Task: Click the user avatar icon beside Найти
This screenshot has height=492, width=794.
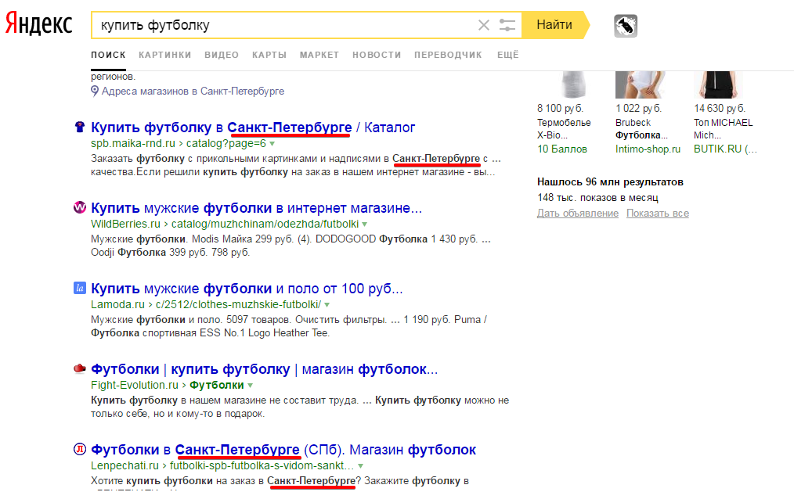Action: point(626,26)
